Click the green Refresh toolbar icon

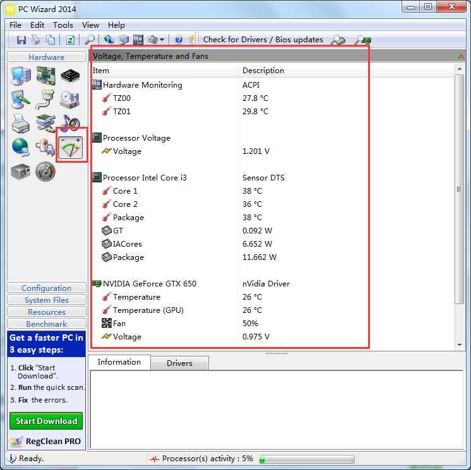tap(70, 40)
